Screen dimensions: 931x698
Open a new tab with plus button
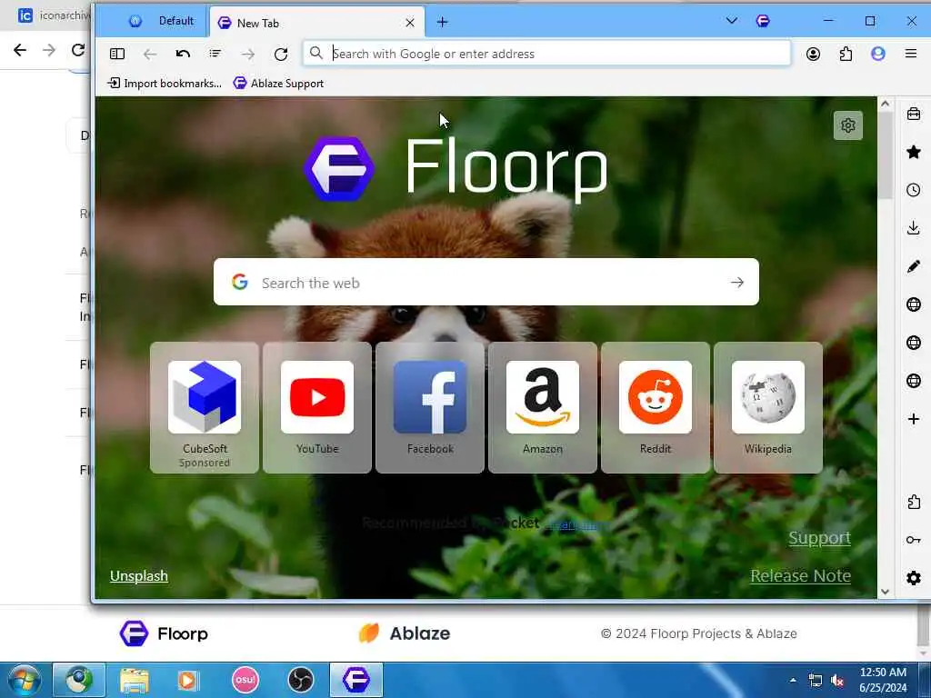(442, 22)
